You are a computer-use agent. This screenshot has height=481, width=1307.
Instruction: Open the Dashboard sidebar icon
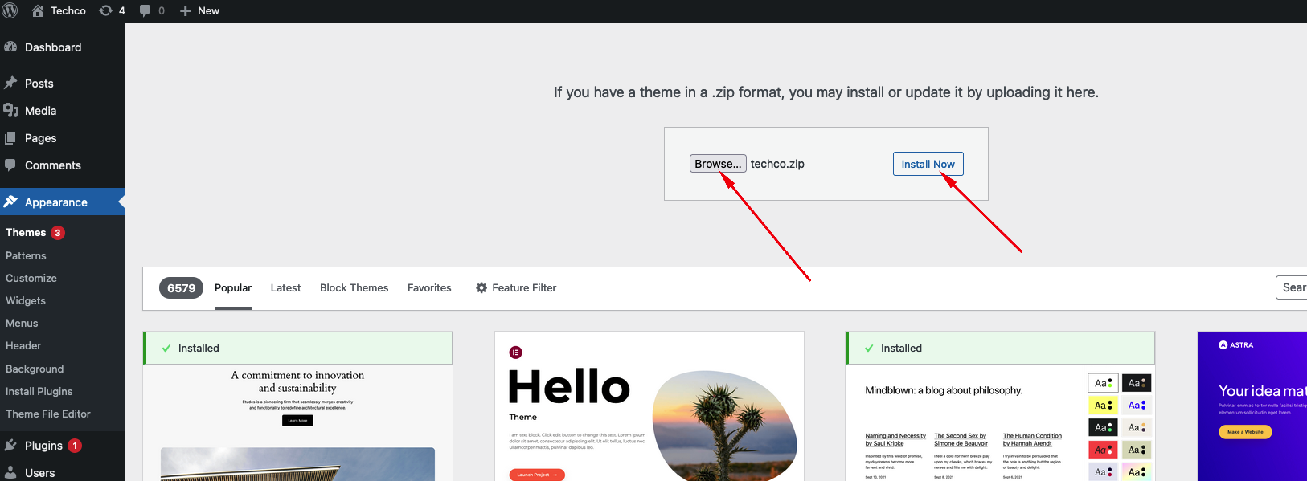click(x=10, y=47)
